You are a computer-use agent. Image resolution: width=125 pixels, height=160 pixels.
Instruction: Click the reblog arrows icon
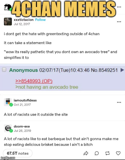point(107,153)
